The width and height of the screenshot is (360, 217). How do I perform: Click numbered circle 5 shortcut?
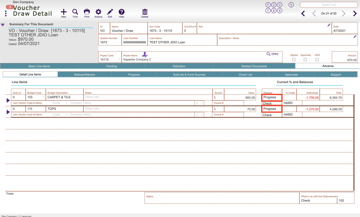pyautogui.click(x=291, y=5)
